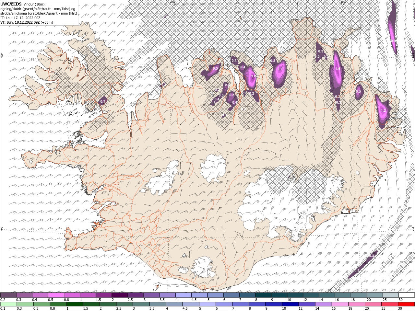Click the 'VT: Sun. 18.12.2022 09Z' valid time
Screen dimensions: 415x311
20,22
